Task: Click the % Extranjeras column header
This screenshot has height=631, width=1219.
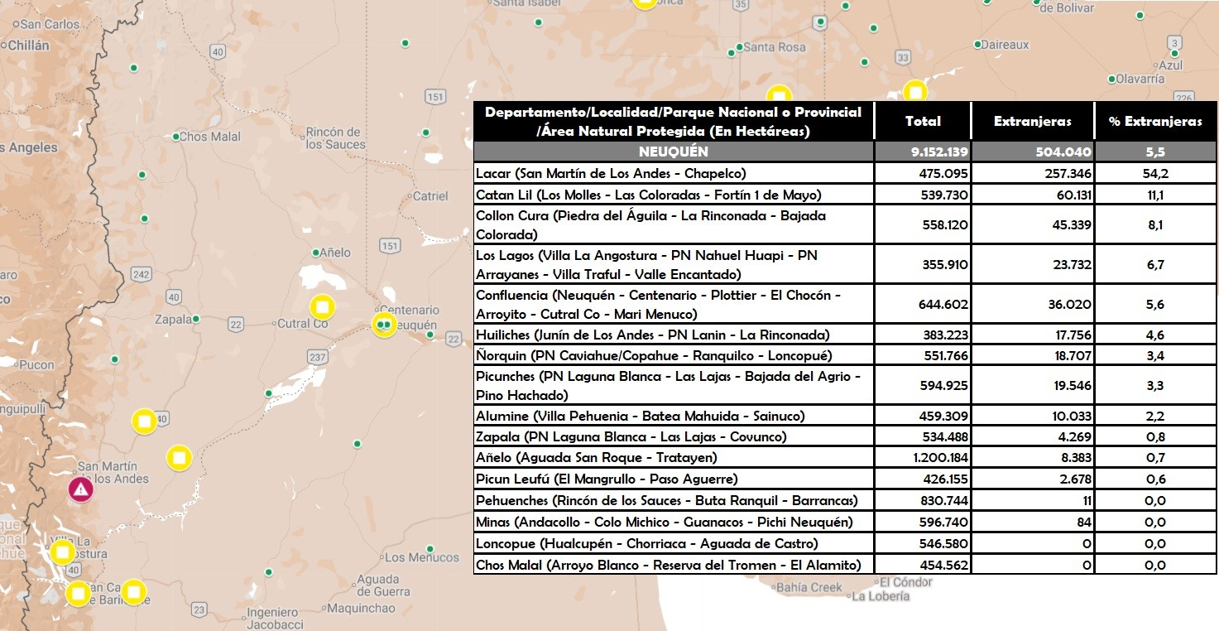Action: click(x=1155, y=121)
